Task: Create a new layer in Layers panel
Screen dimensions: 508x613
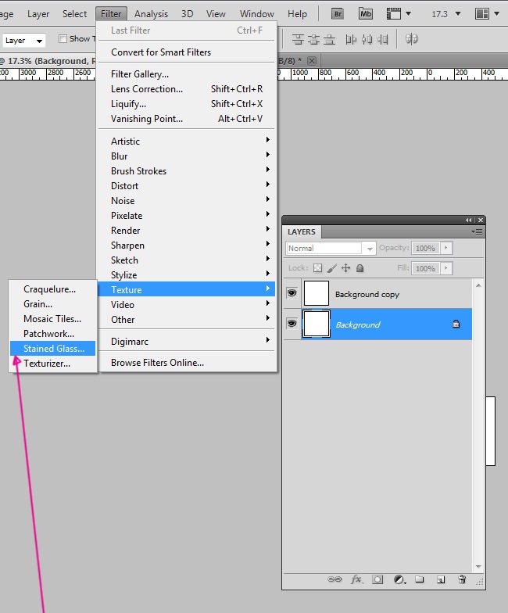Action: [x=441, y=579]
